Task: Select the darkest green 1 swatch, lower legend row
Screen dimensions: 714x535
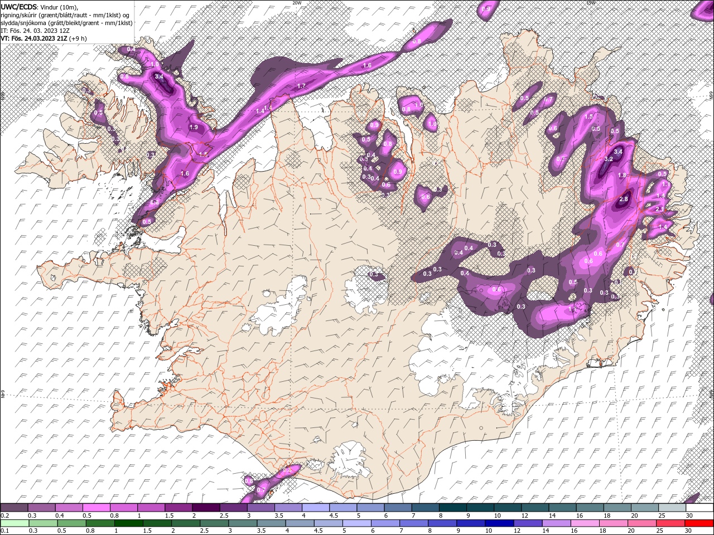Action: [128, 523]
